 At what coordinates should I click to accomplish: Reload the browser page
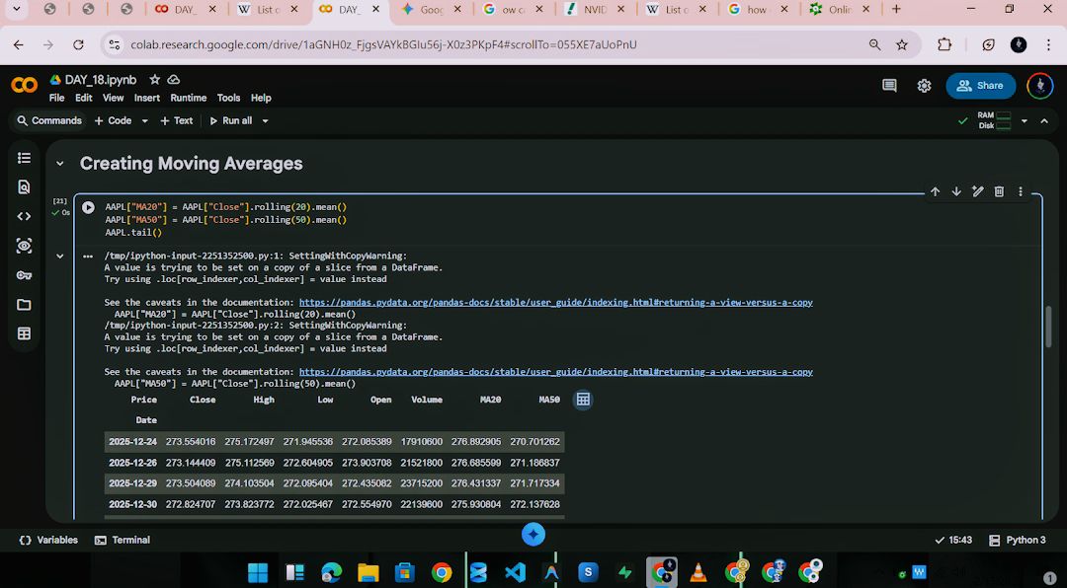[x=78, y=44]
